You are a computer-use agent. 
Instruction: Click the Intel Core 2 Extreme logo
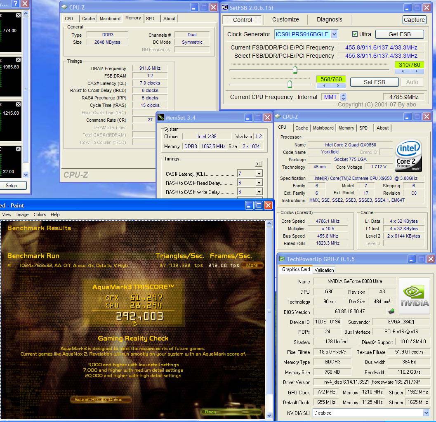pos(408,155)
